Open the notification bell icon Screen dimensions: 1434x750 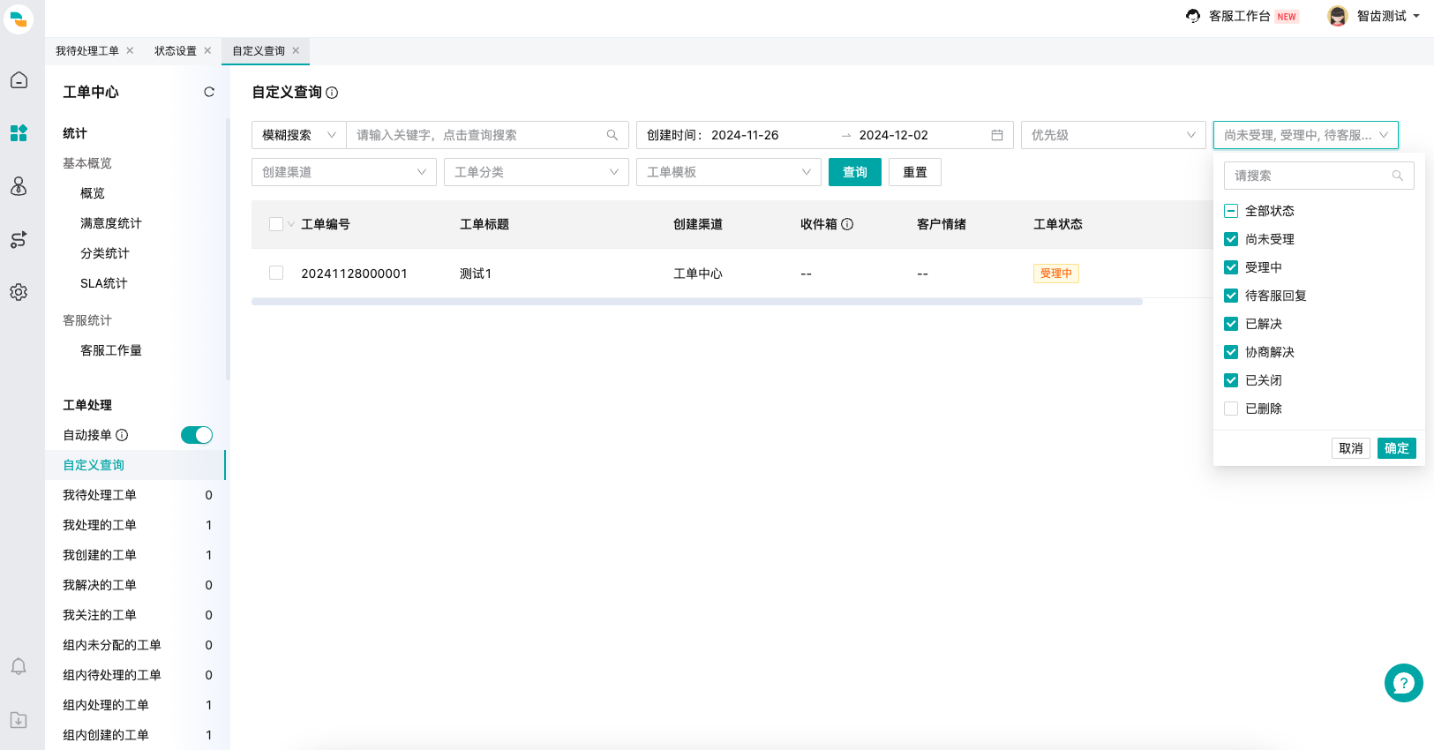tap(19, 666)
